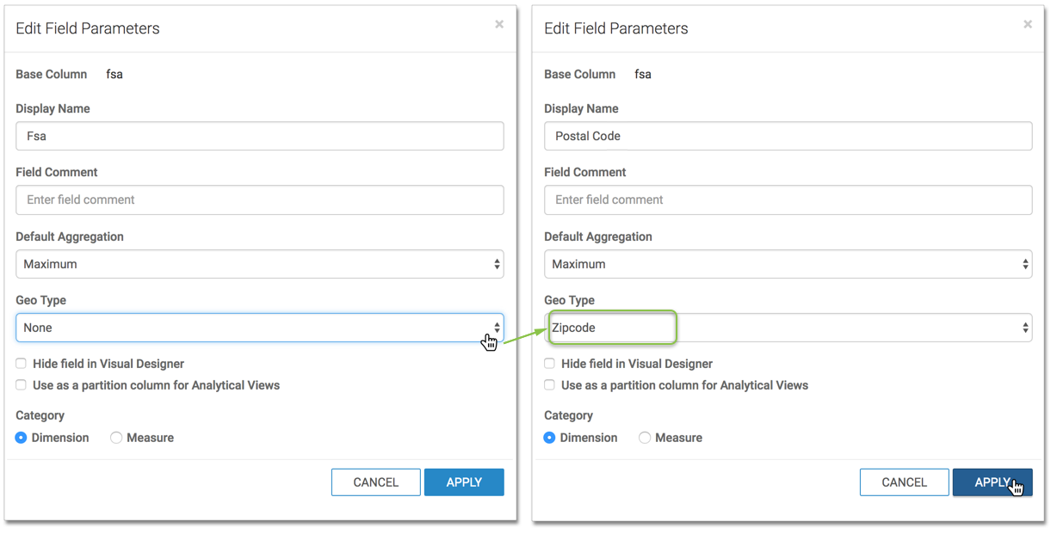Tick partition column checkbox in Postal Code dialog
Screen dimensions: 1051x534
pos(550,385)
